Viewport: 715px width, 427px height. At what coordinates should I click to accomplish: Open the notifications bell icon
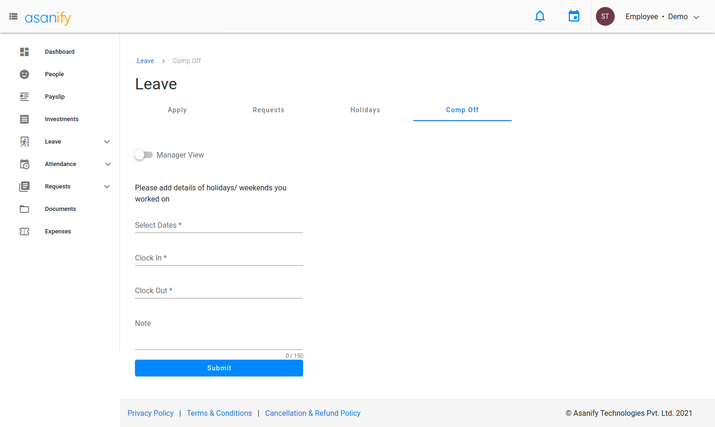point(540,16)
